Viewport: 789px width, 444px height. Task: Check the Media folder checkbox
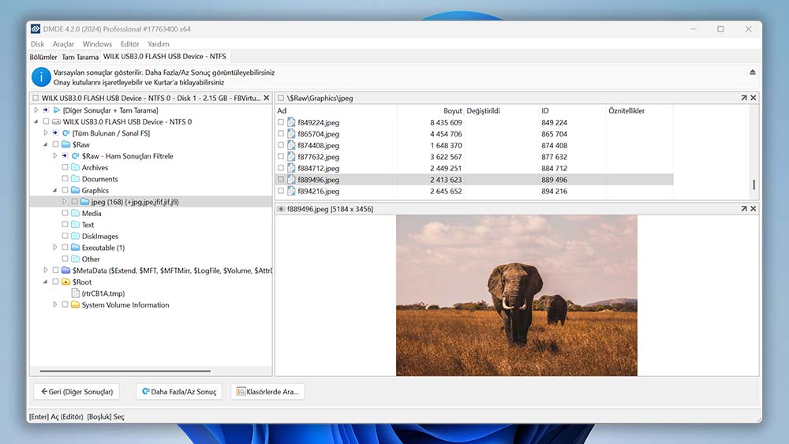(x=65, y=213)
